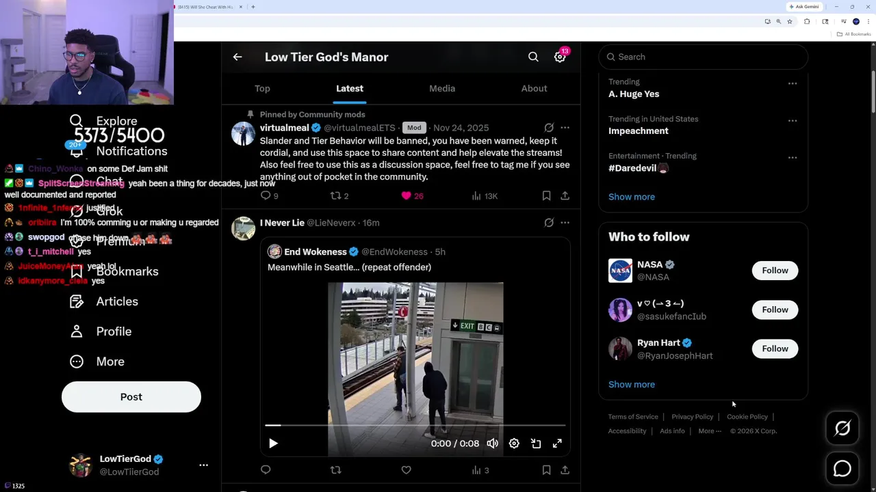
Task: Open Profile in sidebar
Action: 101,331
